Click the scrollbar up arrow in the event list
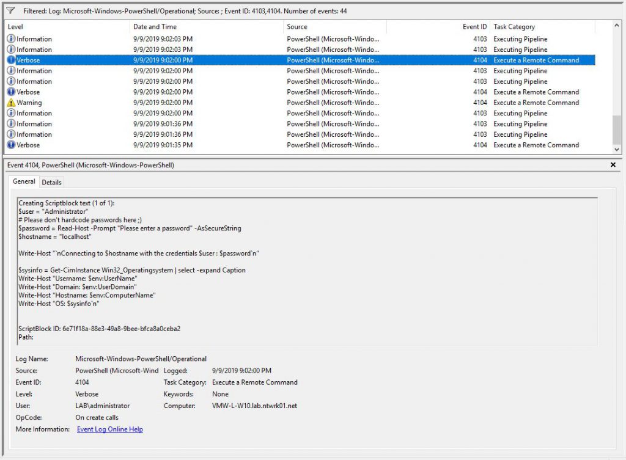This screenshot has height=460, width=626. click(x=617, y=26)
